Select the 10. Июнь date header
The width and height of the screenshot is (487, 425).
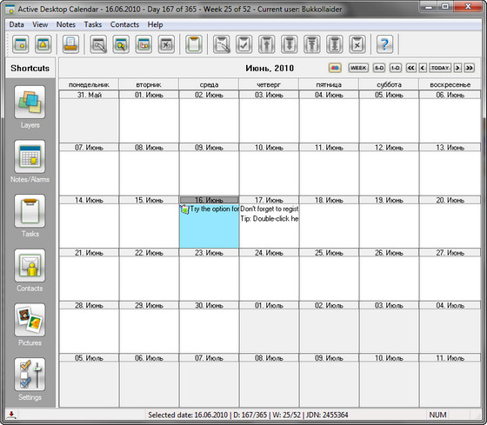(x=269, y=148)
